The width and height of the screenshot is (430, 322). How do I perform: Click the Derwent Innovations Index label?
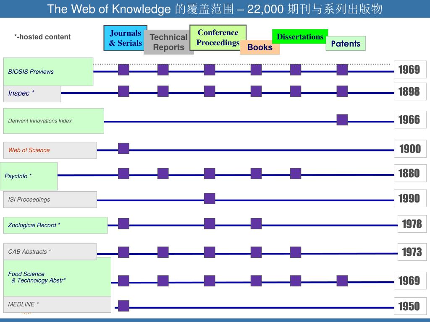(54, 121)
